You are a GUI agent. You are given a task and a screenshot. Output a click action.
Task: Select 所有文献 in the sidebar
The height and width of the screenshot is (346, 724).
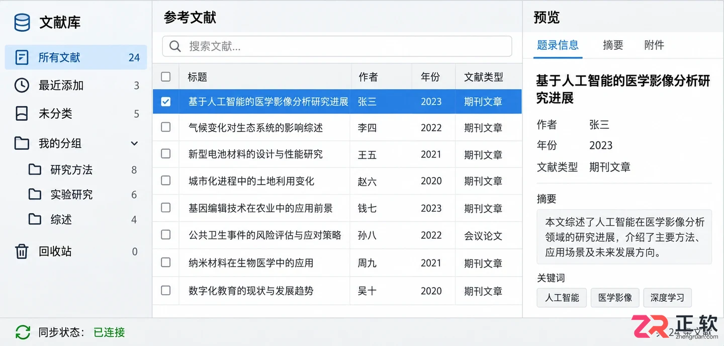[x=76, y=57]
